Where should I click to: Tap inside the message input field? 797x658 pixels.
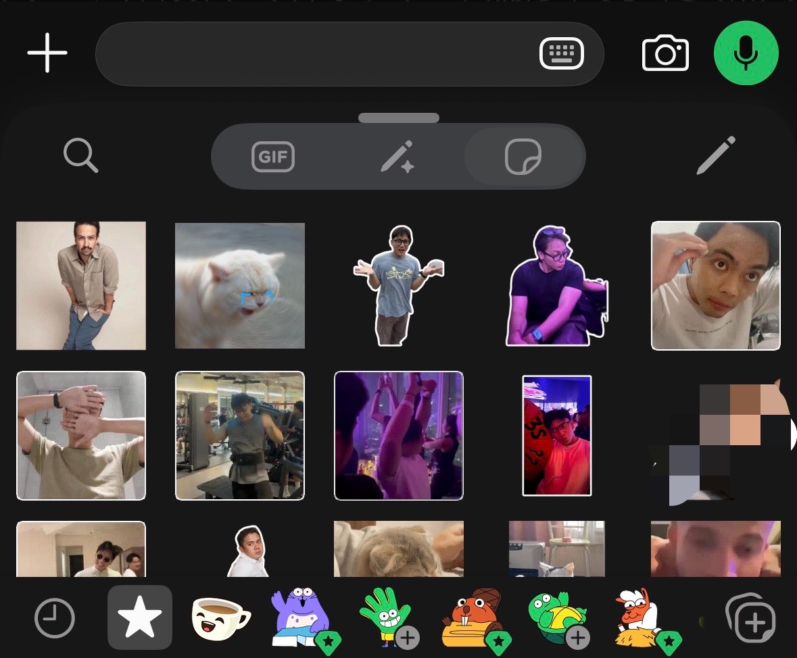349,54
